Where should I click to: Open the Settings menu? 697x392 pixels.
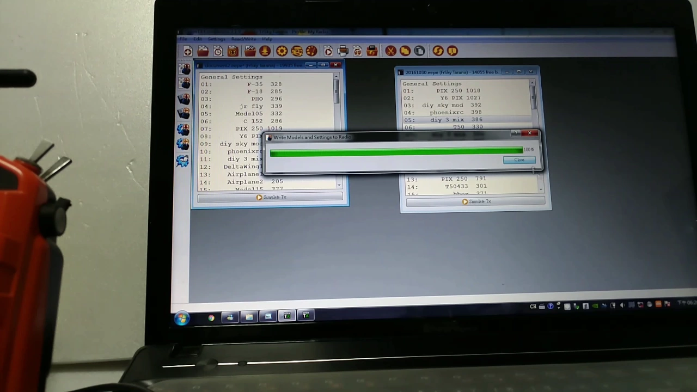click(x=216, y=39)
